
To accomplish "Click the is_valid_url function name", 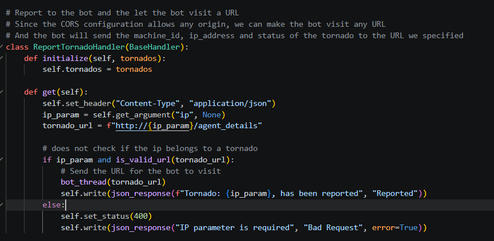I will click(x=143, y=160).
